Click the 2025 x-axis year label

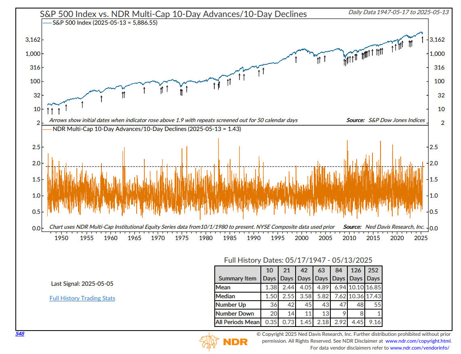point(421,238)
